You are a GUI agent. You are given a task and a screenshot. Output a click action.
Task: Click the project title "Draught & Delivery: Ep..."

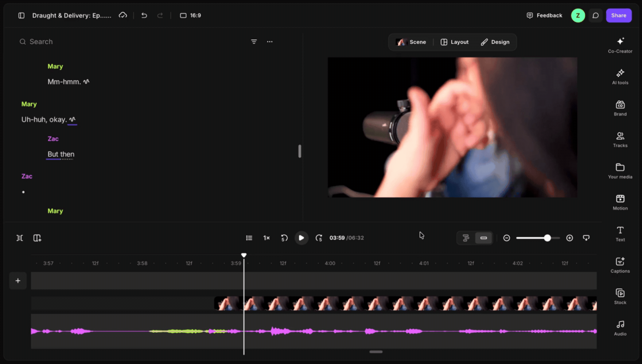(72, 15)
